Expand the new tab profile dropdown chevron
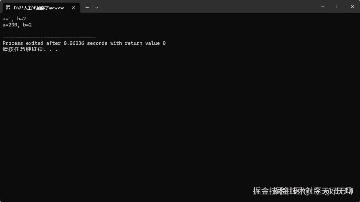The height and width of the screenshot is (202, 360). coord(97,8)
